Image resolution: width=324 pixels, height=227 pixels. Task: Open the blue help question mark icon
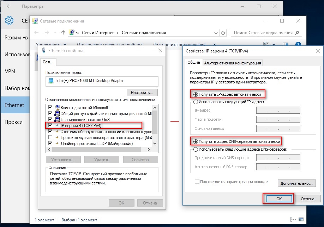click(x=298, y=44)
